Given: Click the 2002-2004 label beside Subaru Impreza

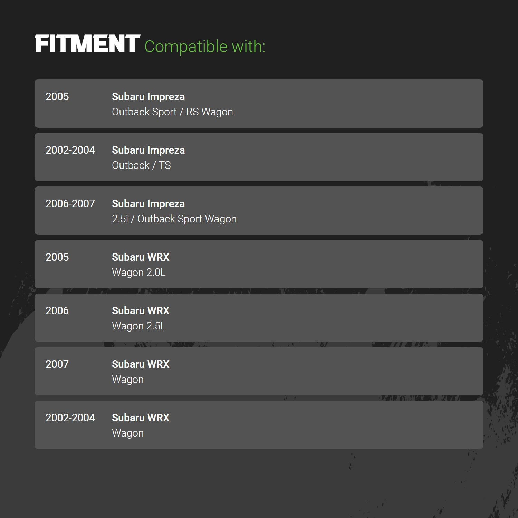Looking at the screenshot, I should [x=70, y=150].
